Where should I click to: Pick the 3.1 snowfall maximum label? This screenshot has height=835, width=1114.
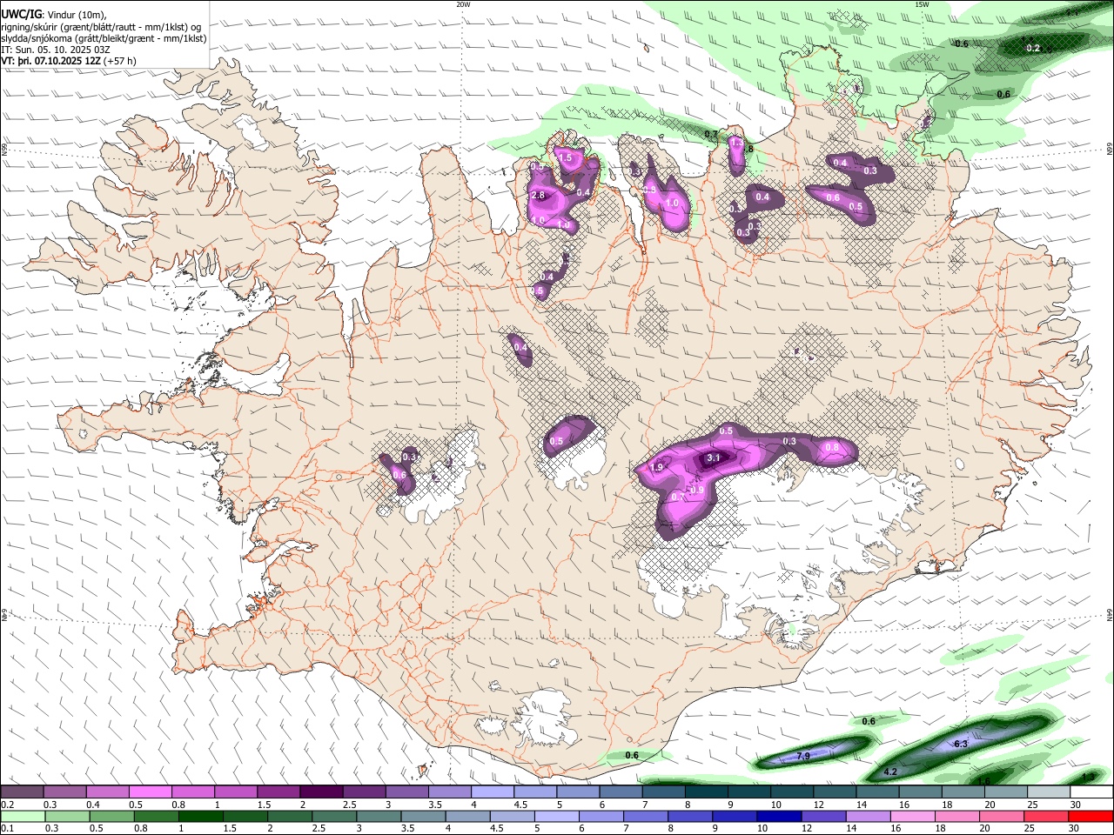pos(715,458)
